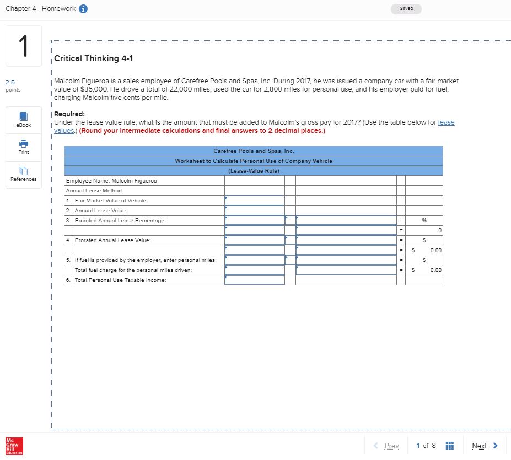Select left input of Prorated Annual Lease Value

(255, 240)
